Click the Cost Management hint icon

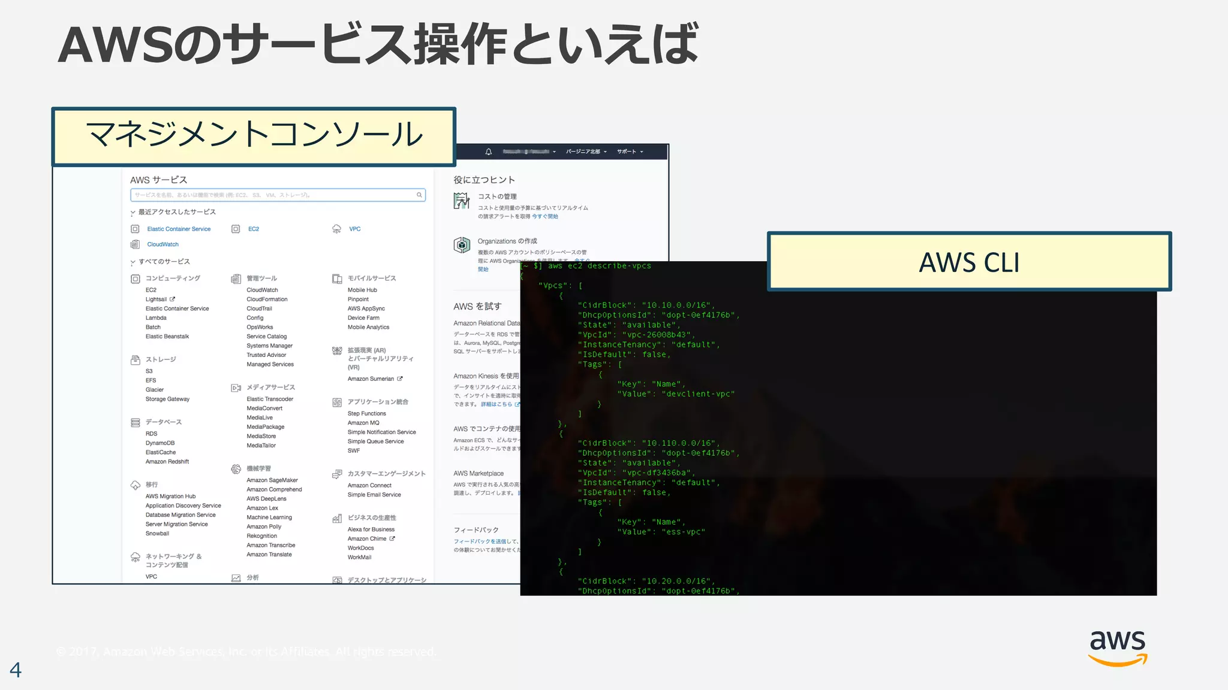[461, 201]
